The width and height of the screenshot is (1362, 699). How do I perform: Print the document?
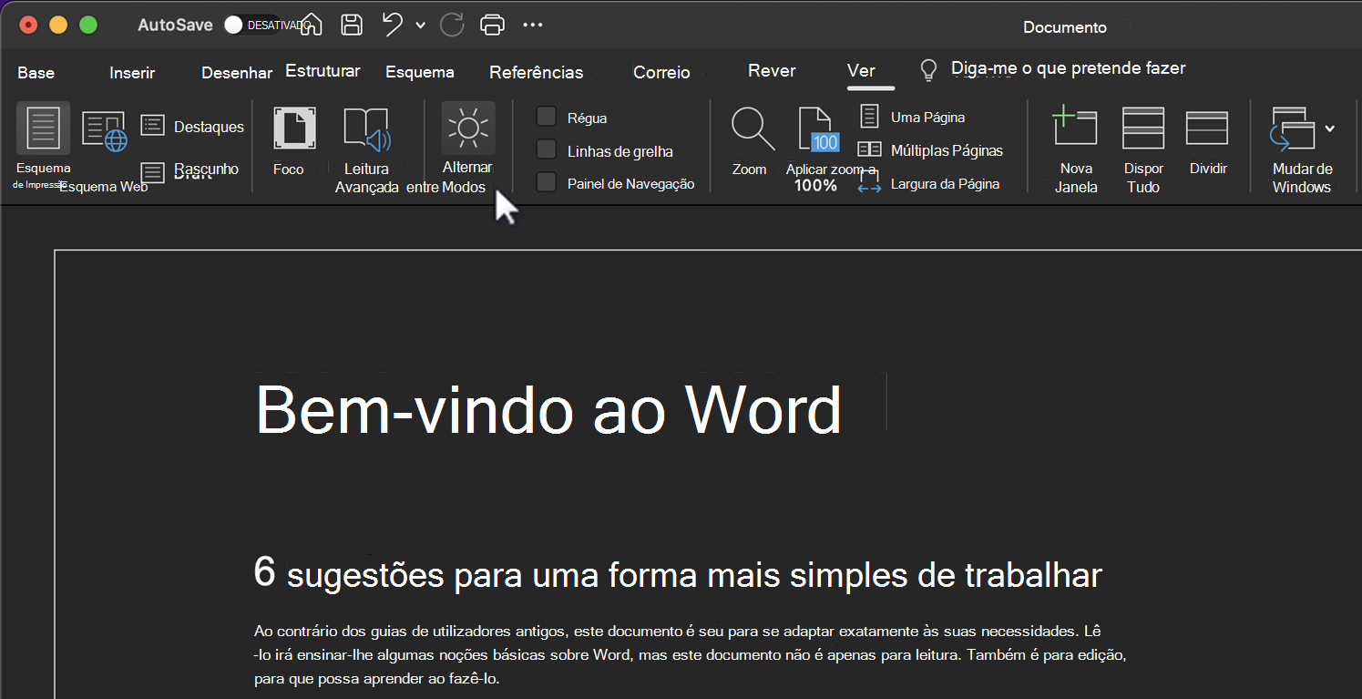(x=492, y=25)
